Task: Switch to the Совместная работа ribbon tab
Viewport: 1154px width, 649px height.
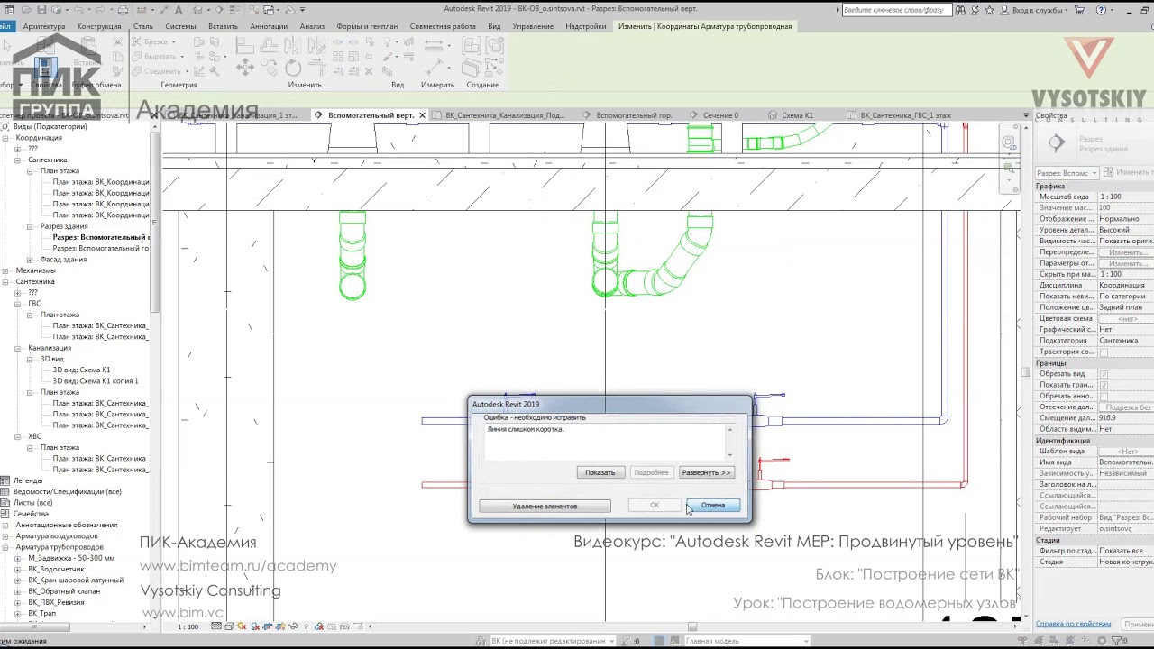Action: coord(443,26)
